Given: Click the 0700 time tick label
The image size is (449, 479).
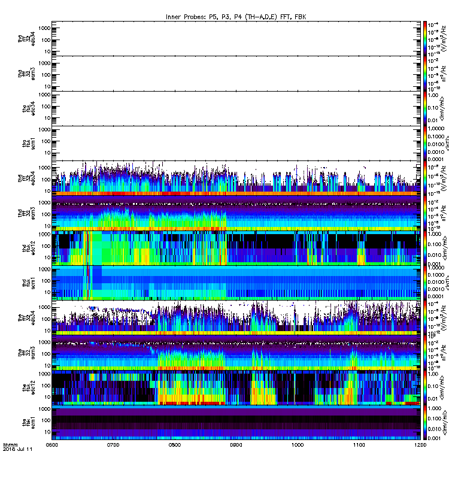Looking at the screenshot, I should click(x=113, y=445).
